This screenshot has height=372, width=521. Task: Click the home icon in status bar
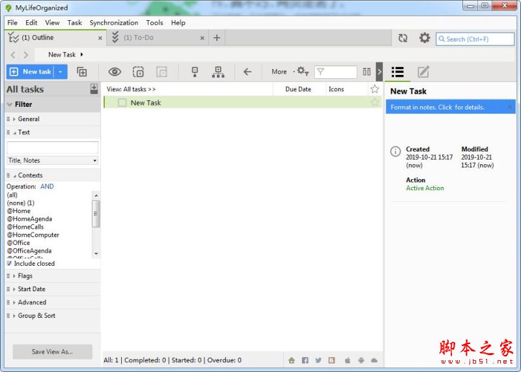point(291,360)
